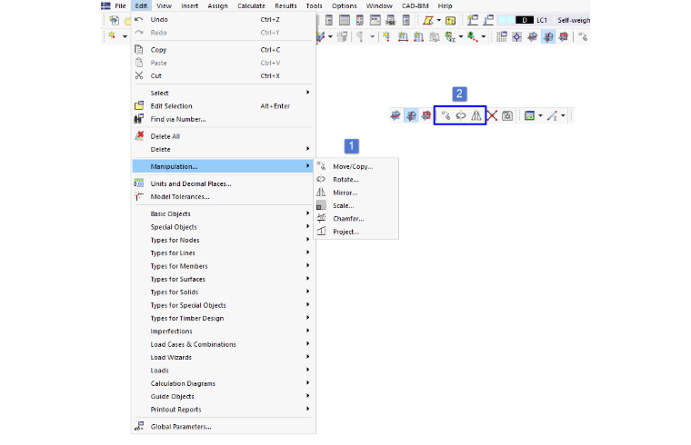Viewport: 691px width, 445px height.
Task: Open the Calculate menu
Action: tap(251, 5)
